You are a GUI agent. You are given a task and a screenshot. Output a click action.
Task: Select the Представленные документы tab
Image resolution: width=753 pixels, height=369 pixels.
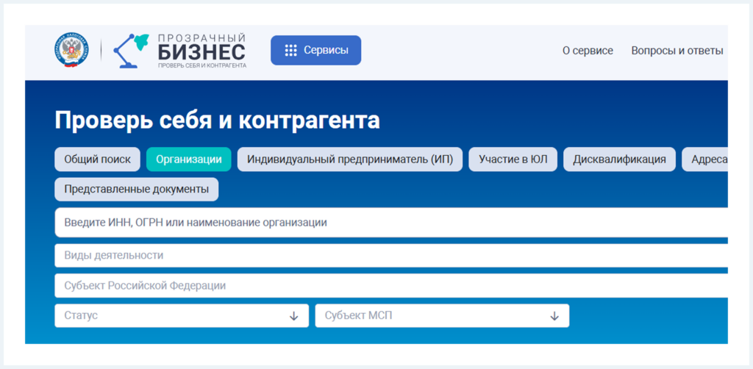click(x=136, y=189)
